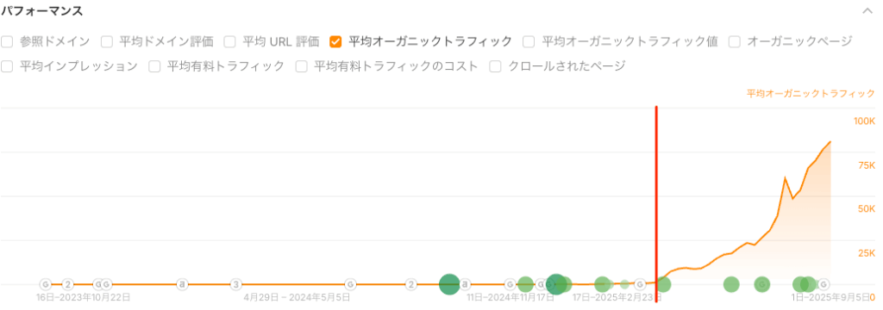Enable 平均オーガニックトラフィック値 checkbox
The height and width of the screenshot is (310, 883).
coord(529,41)
